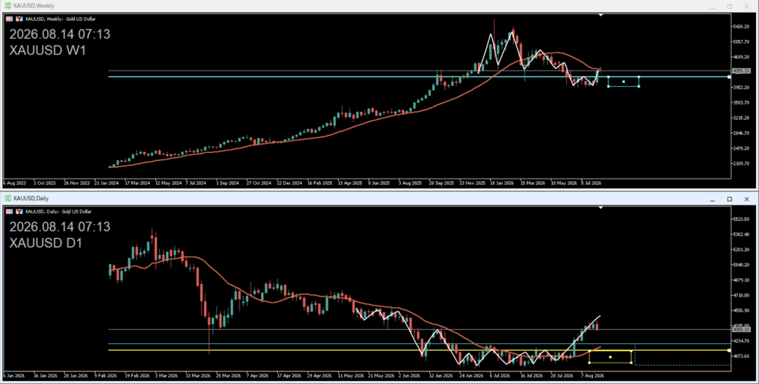
Task: Click the '18 Jan 2026' date on Weekly time axis
Action: pyautogui.click(x=502, y=184)
